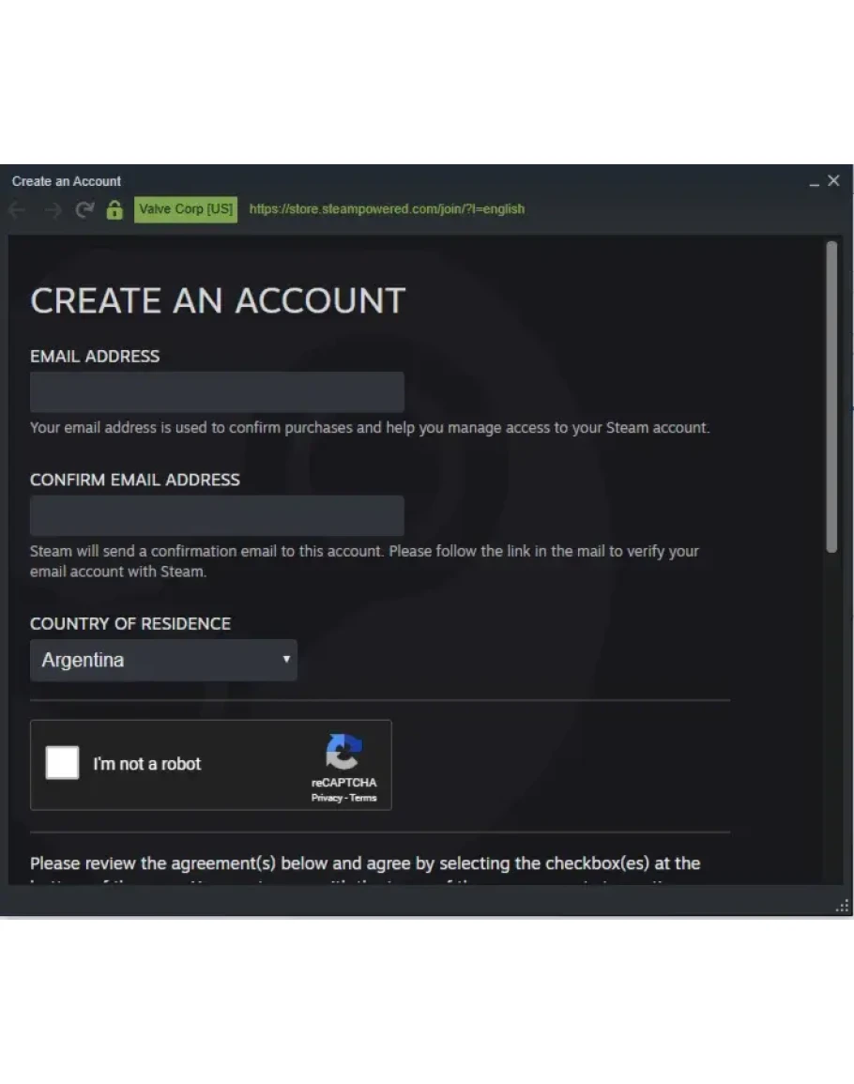The height and width of the screenshot is (1084, 854).
Task: Close the Create an Account window
Action: (833, 181)
